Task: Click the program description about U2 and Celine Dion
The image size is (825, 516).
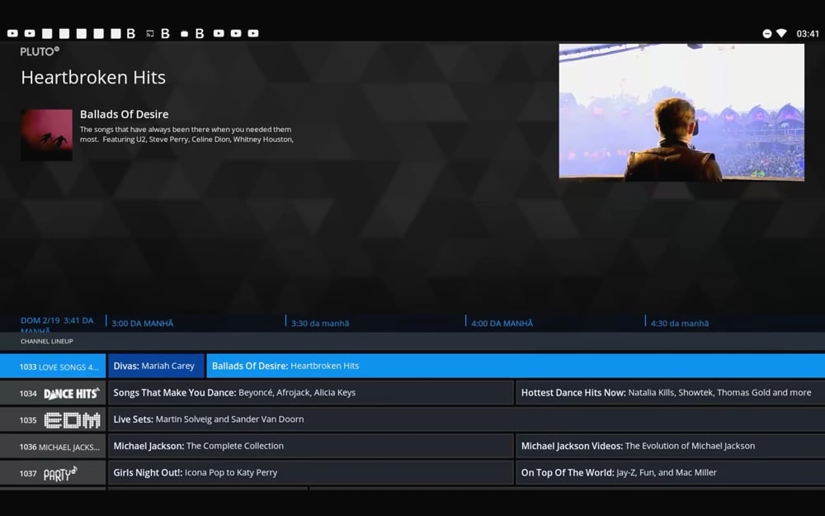Action: tap(186, 135)
